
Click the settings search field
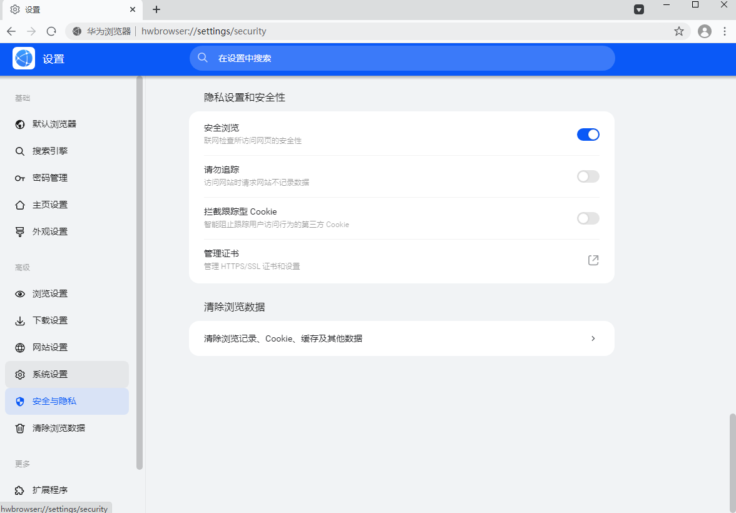pos(402,58)
